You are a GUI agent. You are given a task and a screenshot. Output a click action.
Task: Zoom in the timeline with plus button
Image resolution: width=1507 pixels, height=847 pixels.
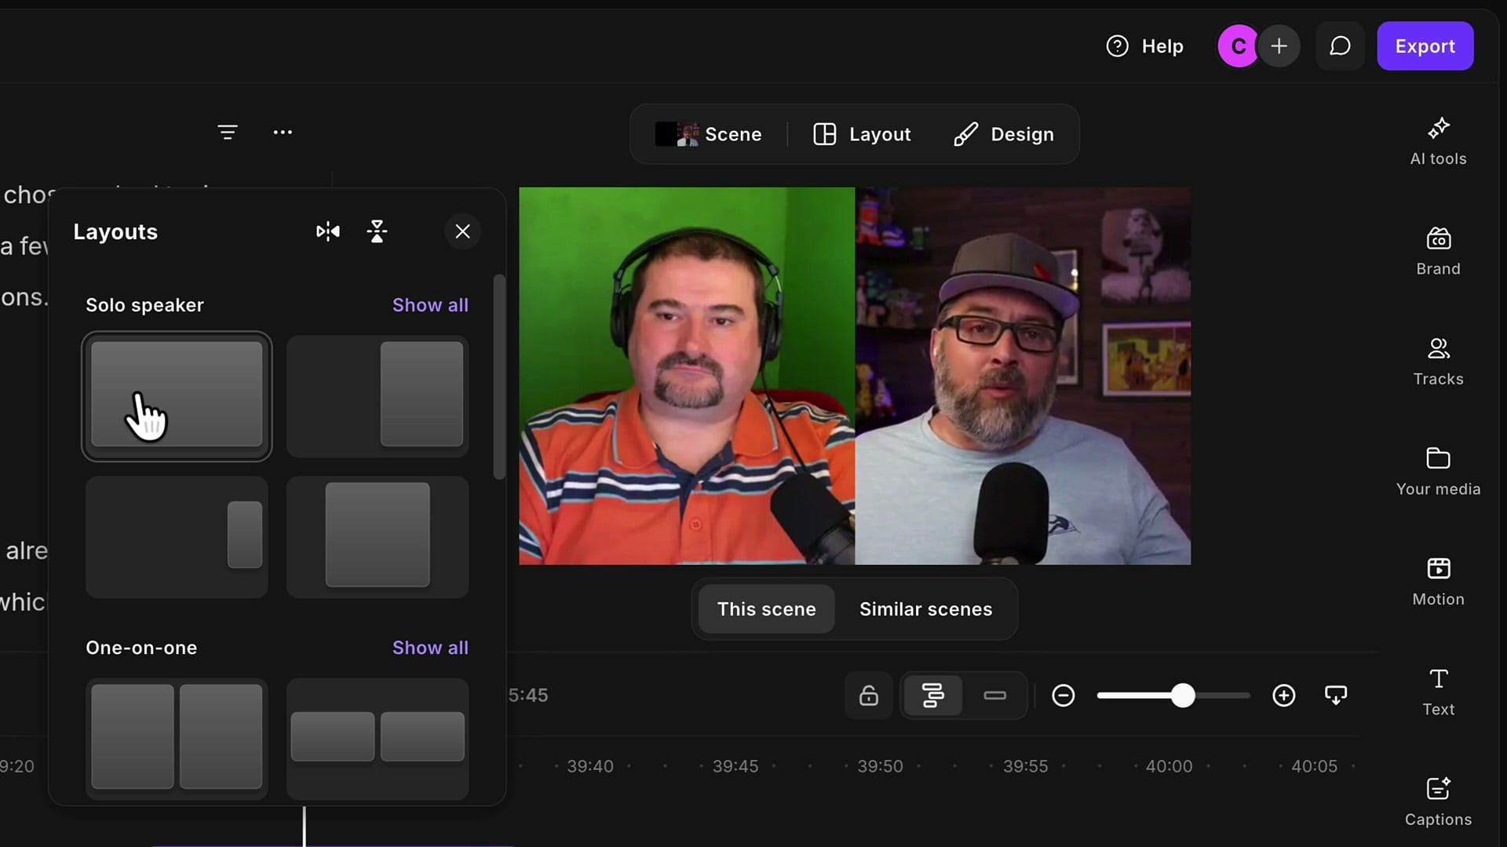[x=1283, y=696]
